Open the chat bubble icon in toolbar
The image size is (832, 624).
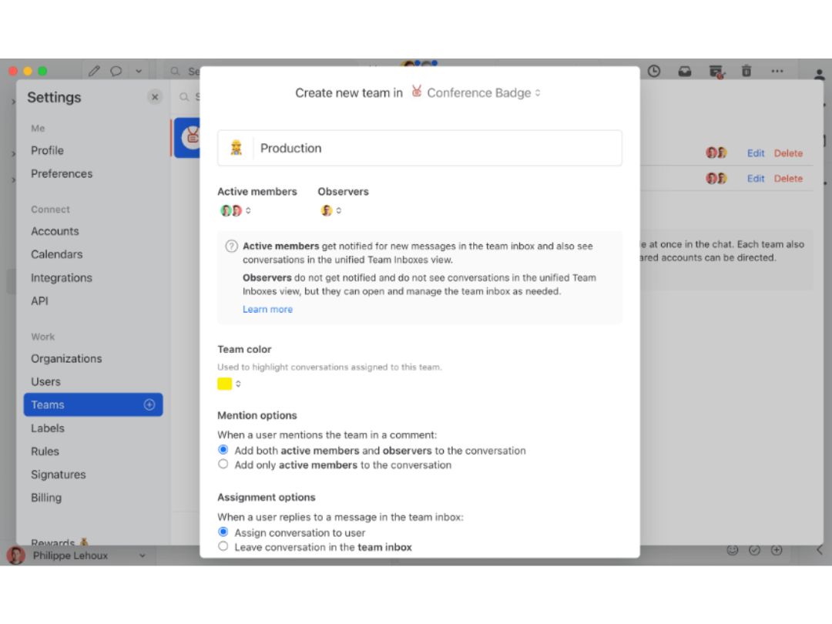[116, 71]
